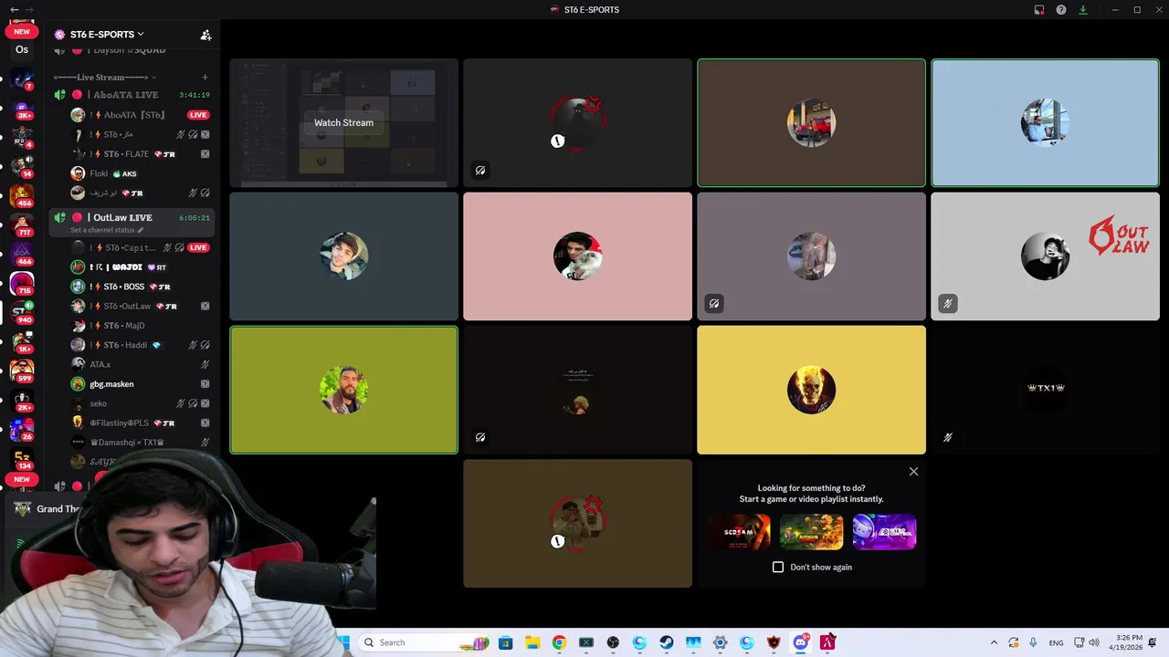Open the Help question mark icon
1169x657 pixels.
coord(1061,10)
